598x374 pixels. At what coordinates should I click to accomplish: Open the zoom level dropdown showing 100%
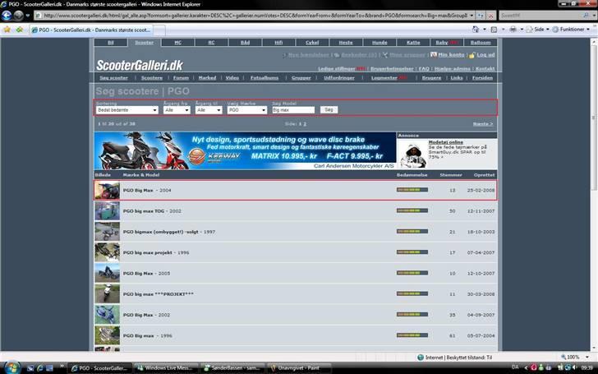click(x=587, y=358)
